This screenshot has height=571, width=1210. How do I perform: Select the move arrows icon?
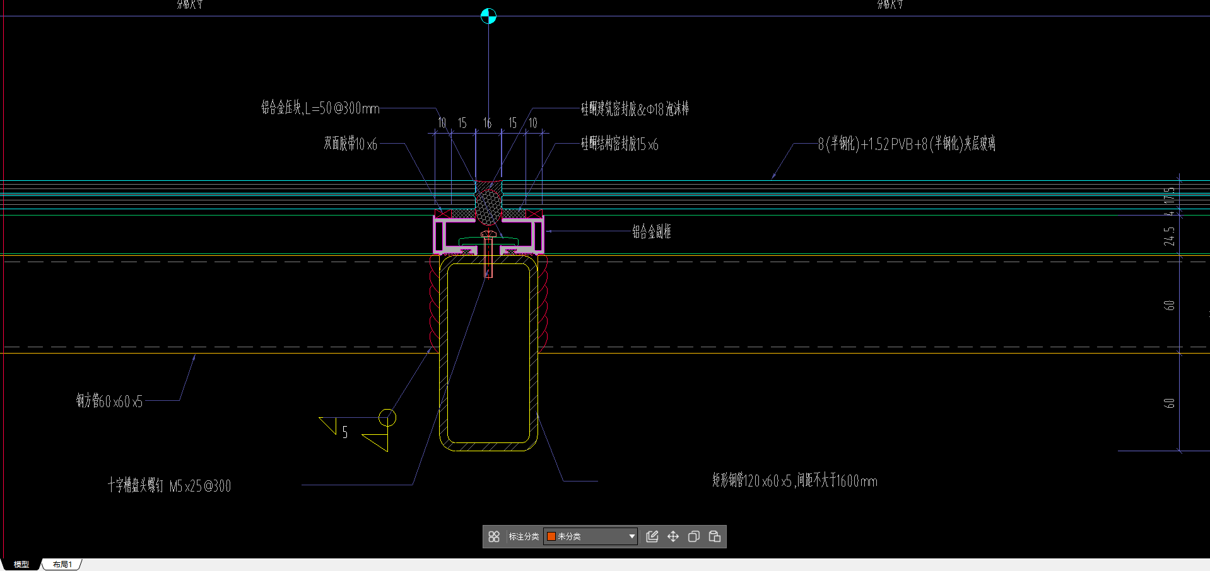click(673, 536)
